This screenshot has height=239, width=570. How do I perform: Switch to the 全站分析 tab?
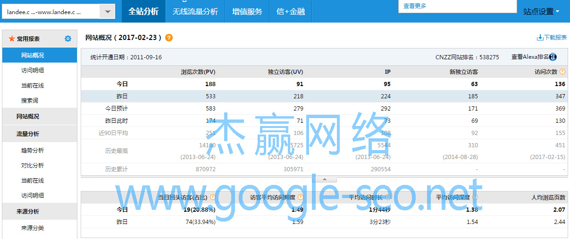pos(143,11)
